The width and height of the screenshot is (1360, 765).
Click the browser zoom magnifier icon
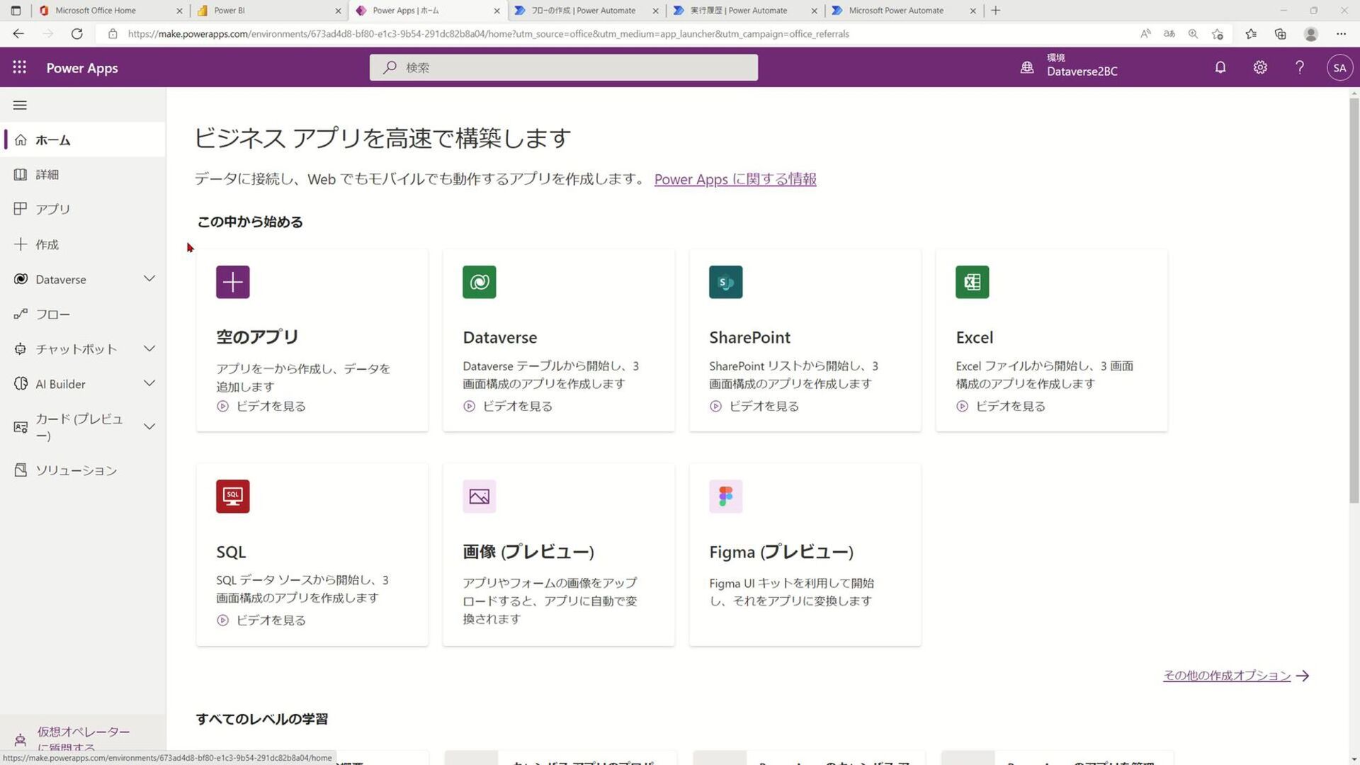tap(1194, 33)
